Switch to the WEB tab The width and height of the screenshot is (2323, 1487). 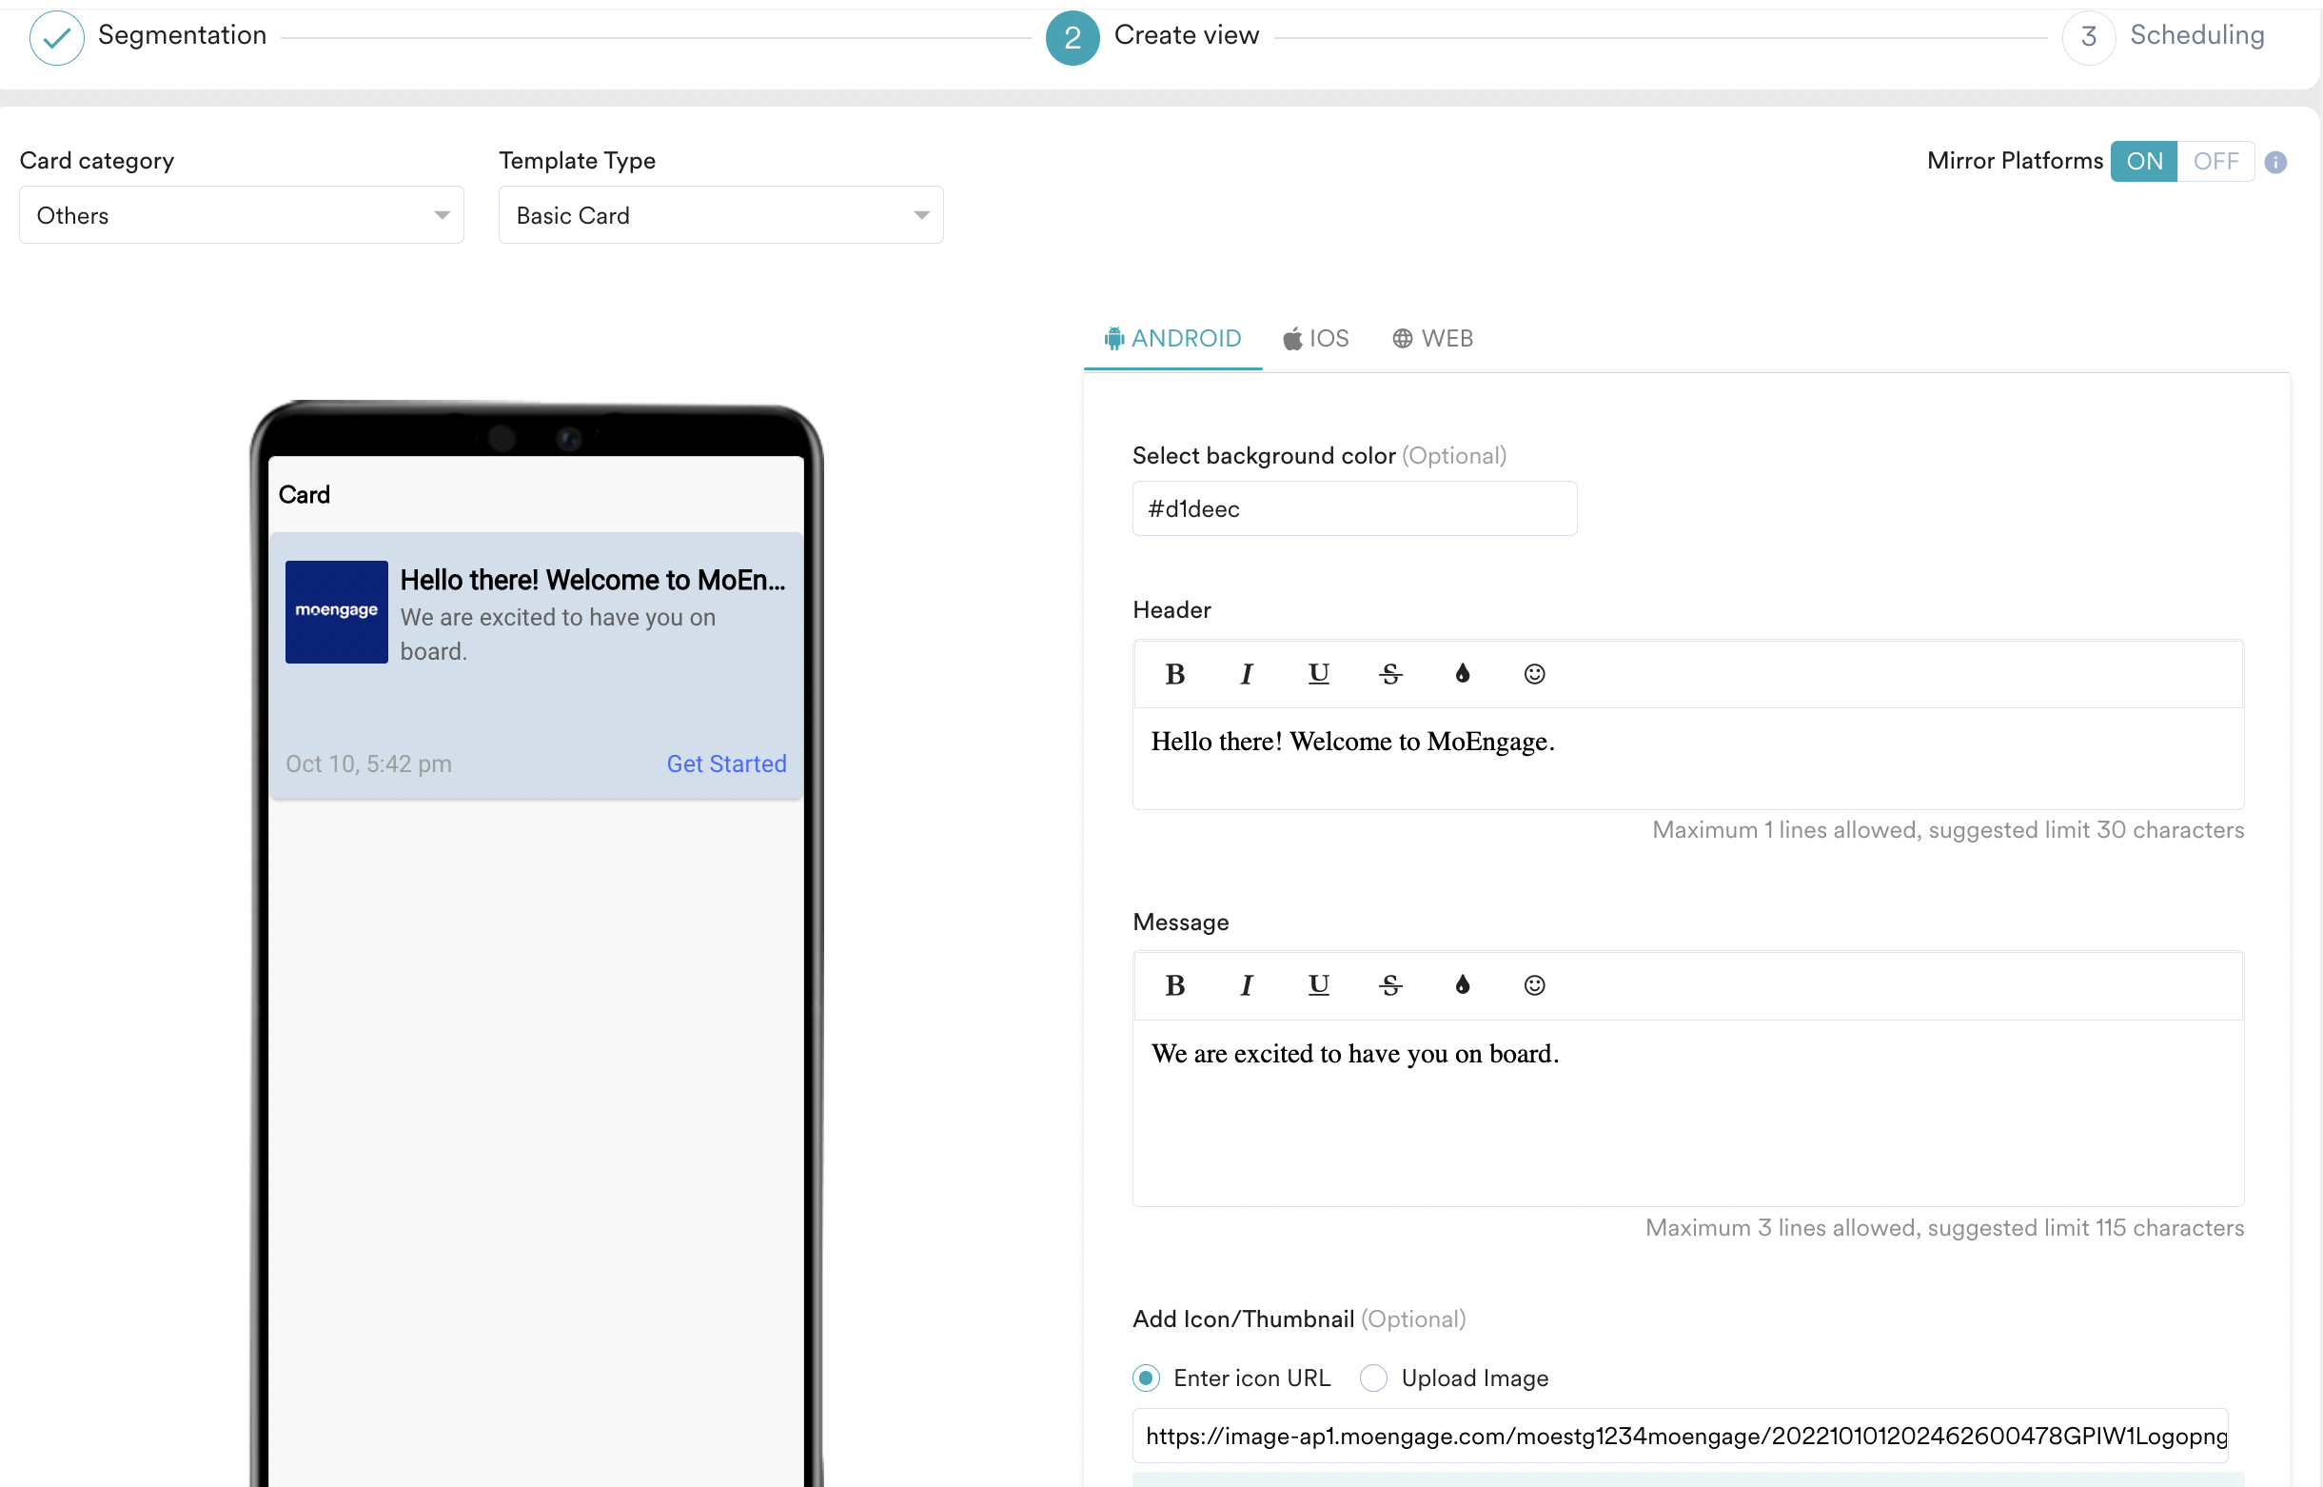(1432, 339)
